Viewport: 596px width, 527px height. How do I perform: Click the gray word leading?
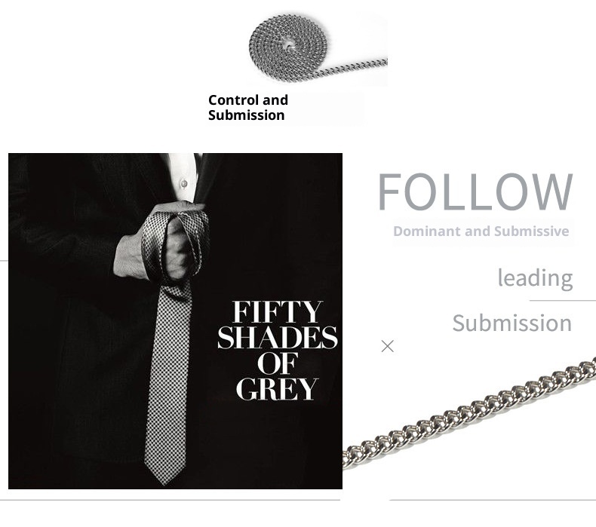click(x=535, y=278)
